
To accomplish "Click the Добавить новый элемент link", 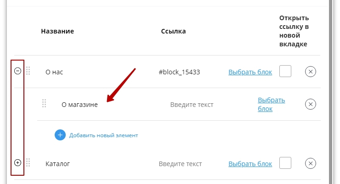I will tap(103, 135).
